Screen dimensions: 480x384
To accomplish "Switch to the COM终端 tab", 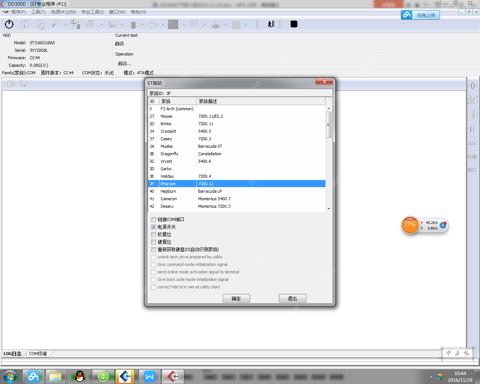I will point(38,354).
